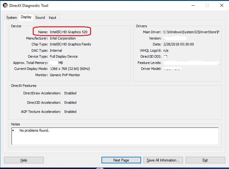Click Direct3D Acceleration 'Enabled' status
229x169 pixels.
70,103
